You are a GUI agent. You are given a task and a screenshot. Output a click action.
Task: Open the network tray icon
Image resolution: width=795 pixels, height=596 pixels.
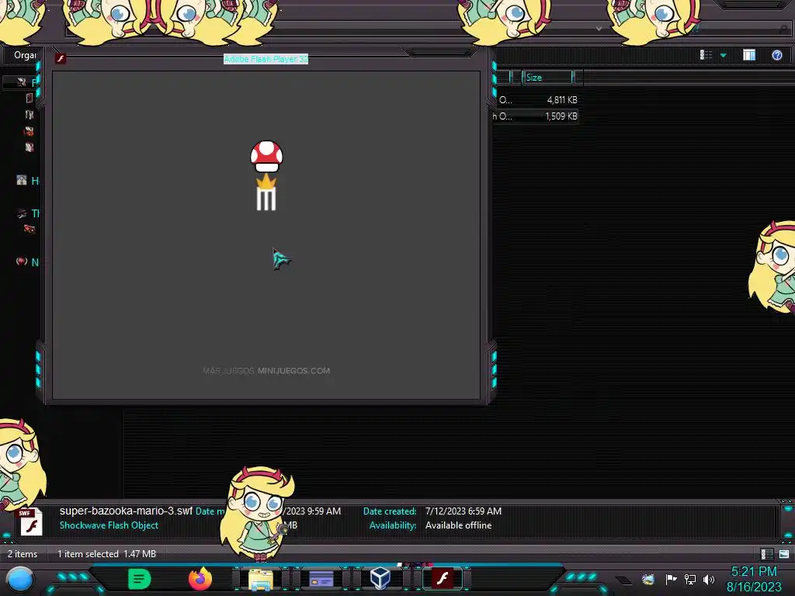[690, 579]
